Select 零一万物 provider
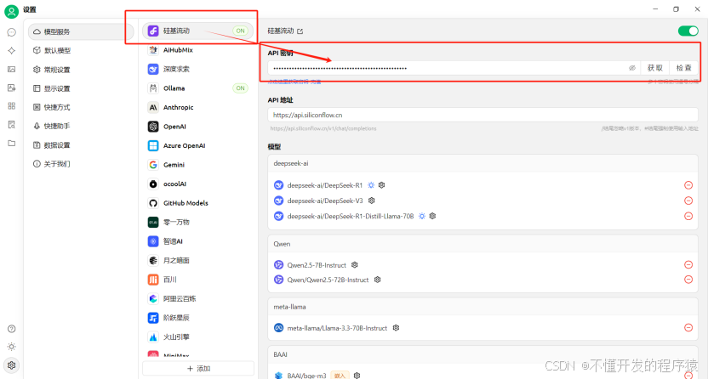Image resolution: width=708 pixels, height=379 pixels. [197, 222]
